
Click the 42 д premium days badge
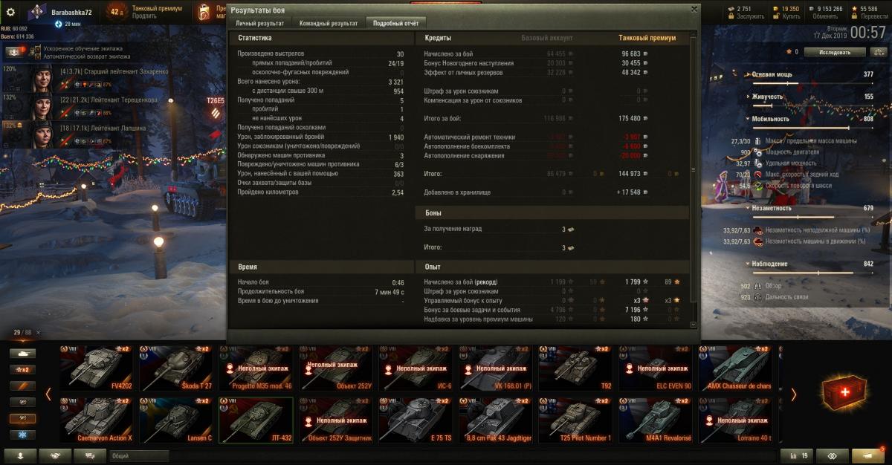pyautogui.click(x=116, y=12)
